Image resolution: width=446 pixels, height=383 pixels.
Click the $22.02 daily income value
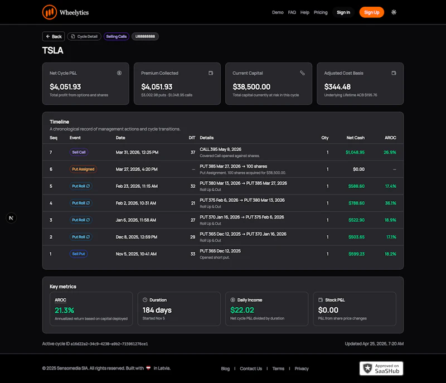click(x=242, y=310)
